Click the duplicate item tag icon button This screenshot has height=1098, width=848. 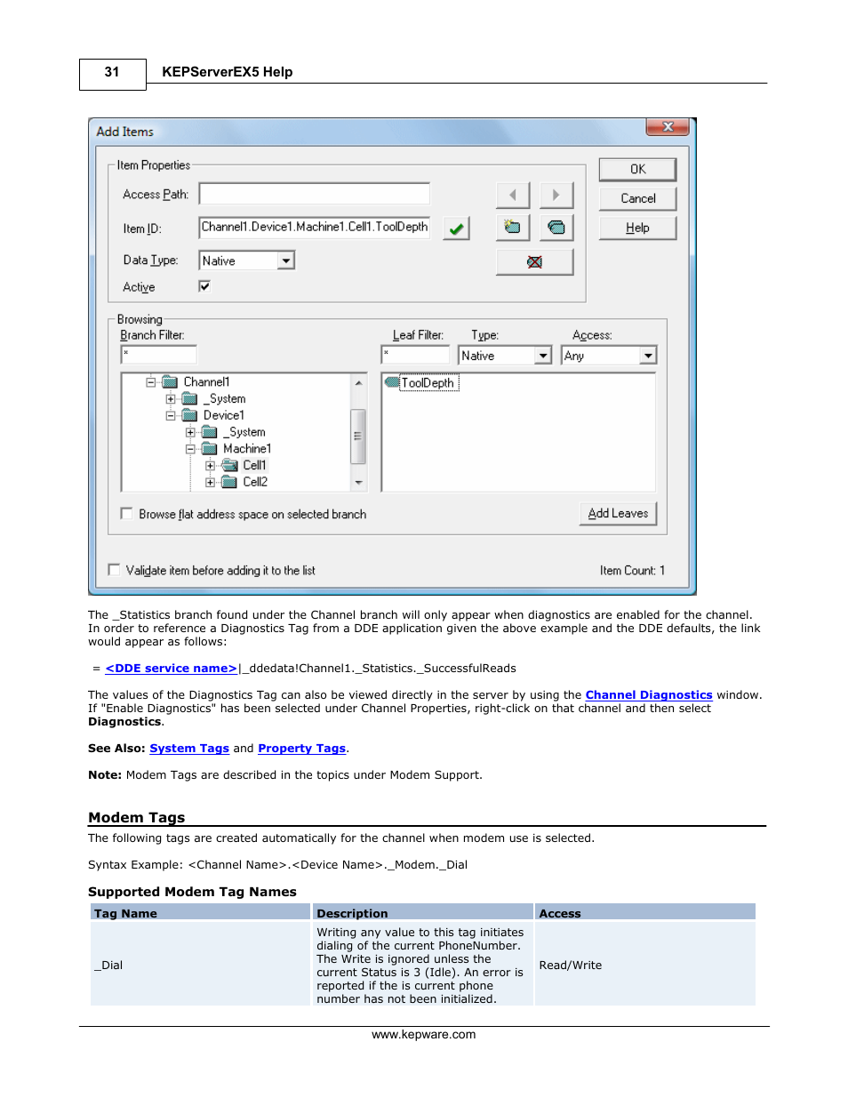[x=556, y=228]
